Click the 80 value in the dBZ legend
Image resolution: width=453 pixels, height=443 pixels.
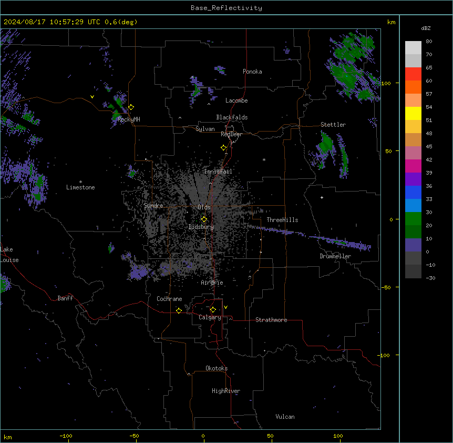pos(429,42)
